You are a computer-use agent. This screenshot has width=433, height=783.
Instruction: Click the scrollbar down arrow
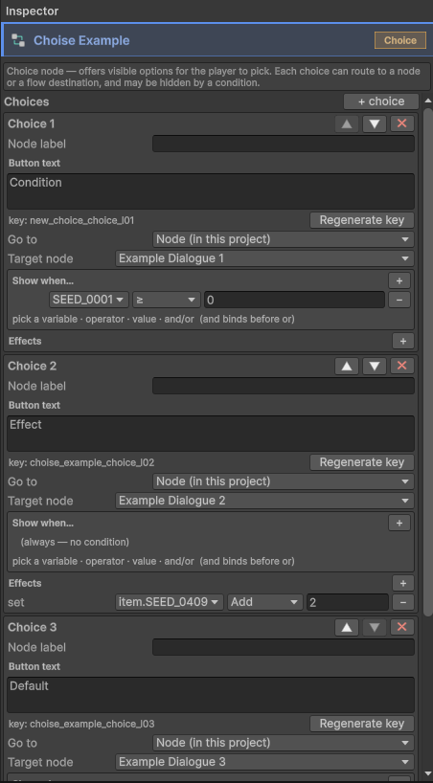point(428,772)
